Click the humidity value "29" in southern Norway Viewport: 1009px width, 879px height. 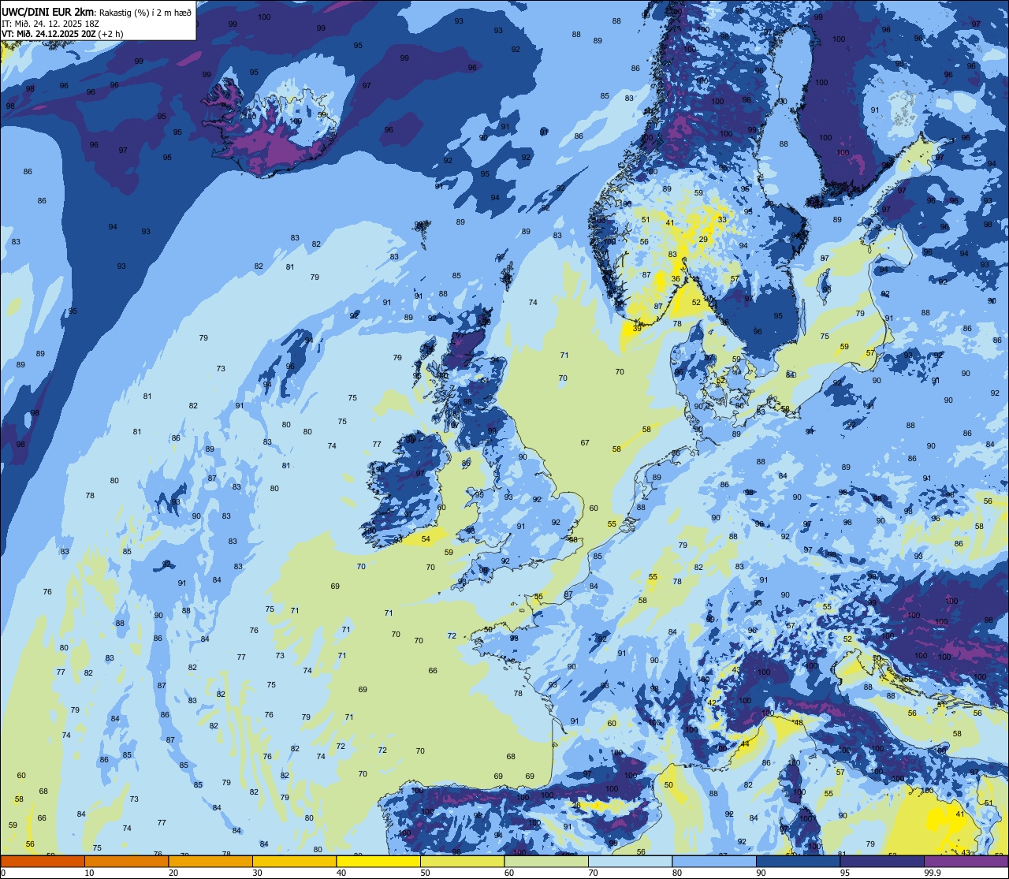(703, 239)
